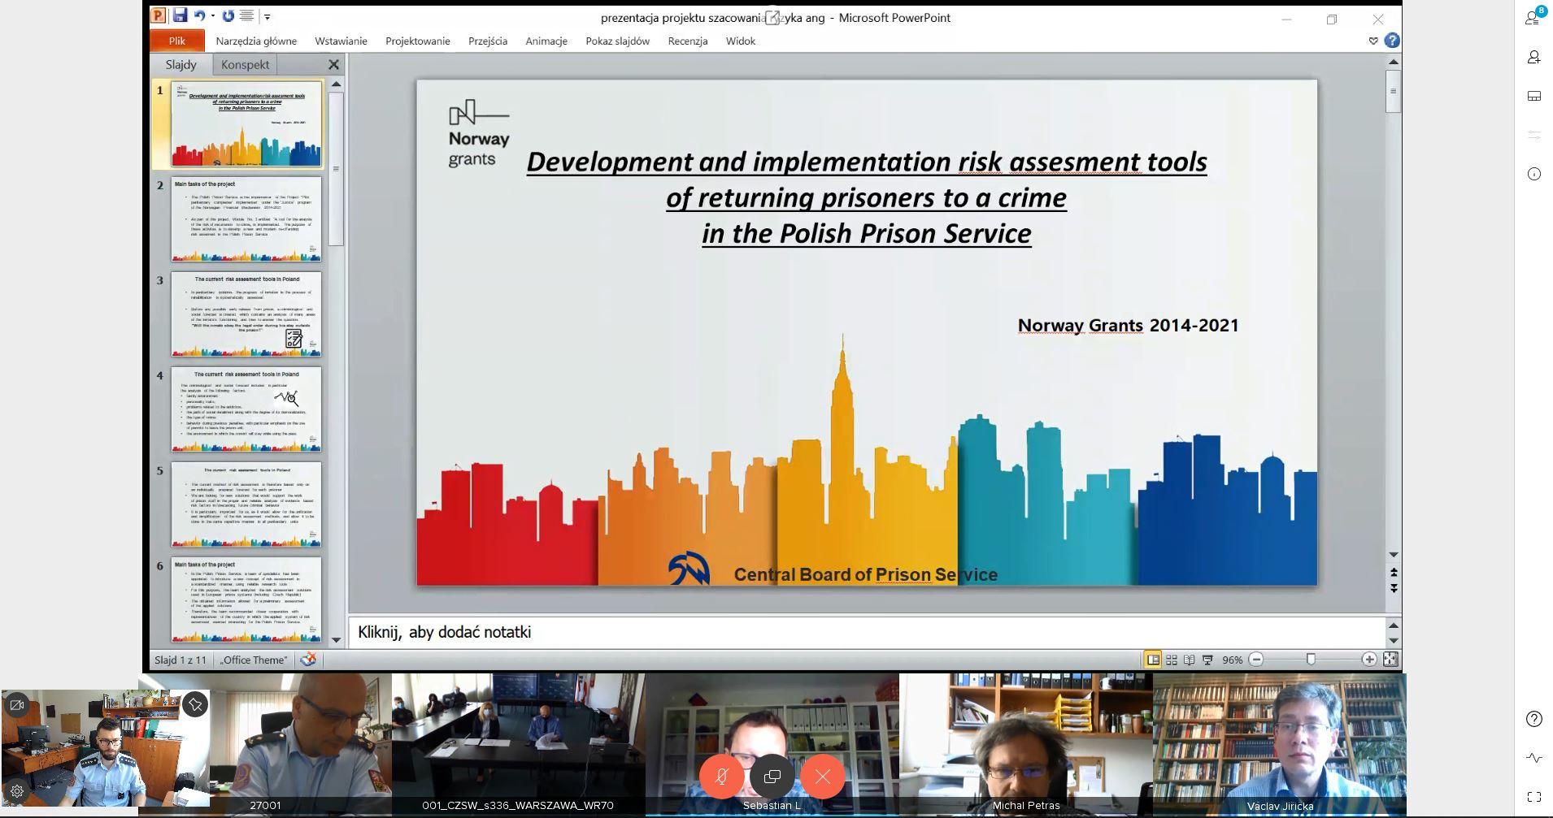Select slide 3 thumbnail in the panel
This screenshot has width=1553, height=818.
pyautogui.click(x=246, y=314)
